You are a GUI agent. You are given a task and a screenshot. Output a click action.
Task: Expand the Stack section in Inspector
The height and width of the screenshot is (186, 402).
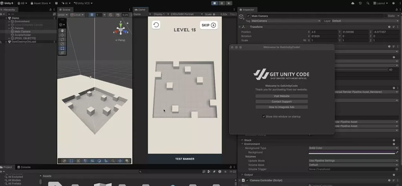[242, 140]
